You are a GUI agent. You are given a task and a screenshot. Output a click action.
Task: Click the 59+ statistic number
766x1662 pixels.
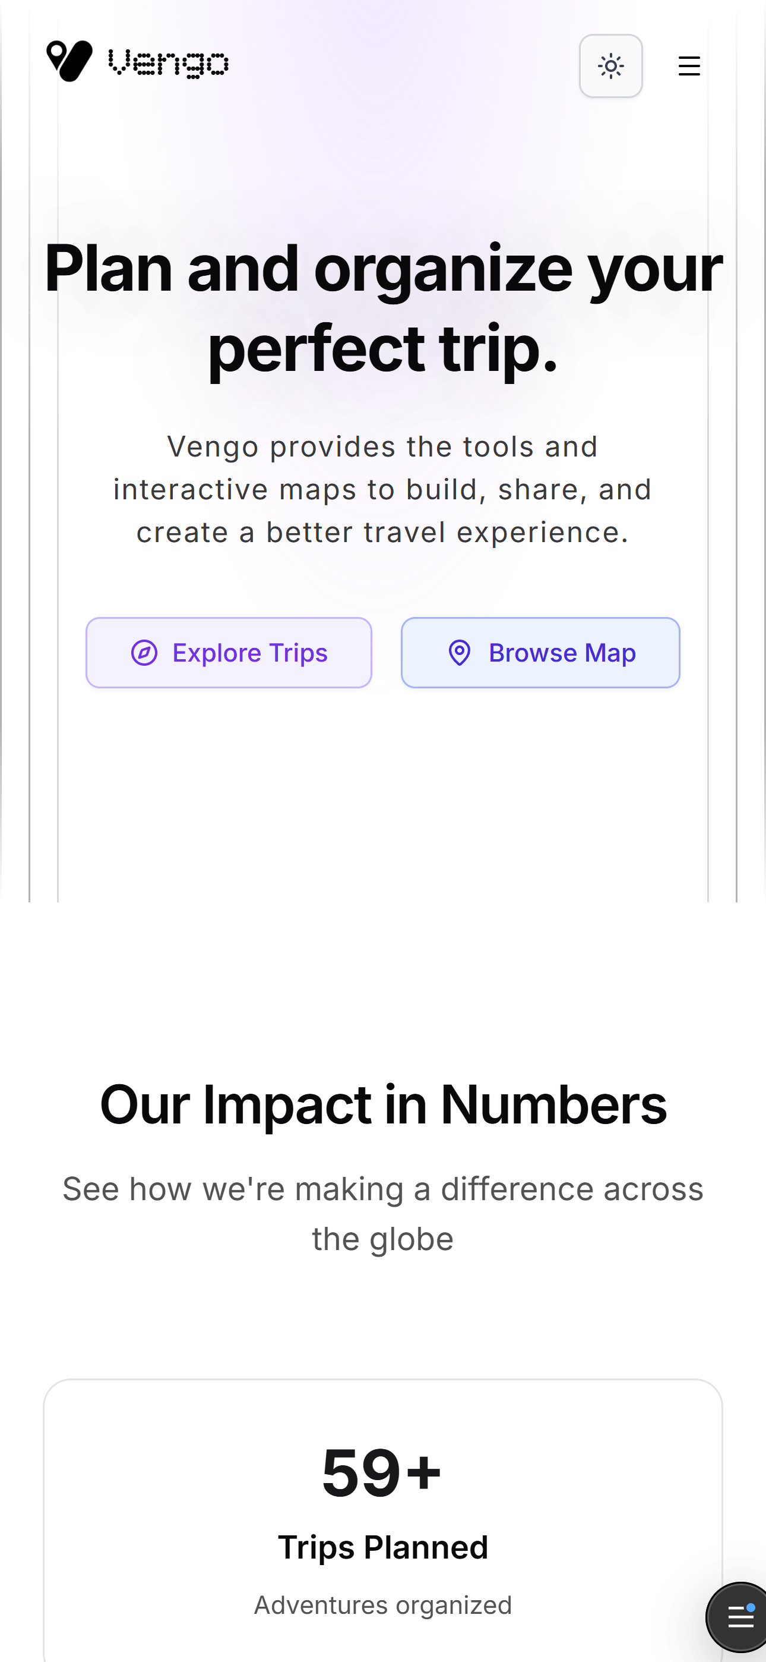[382, 1472]
